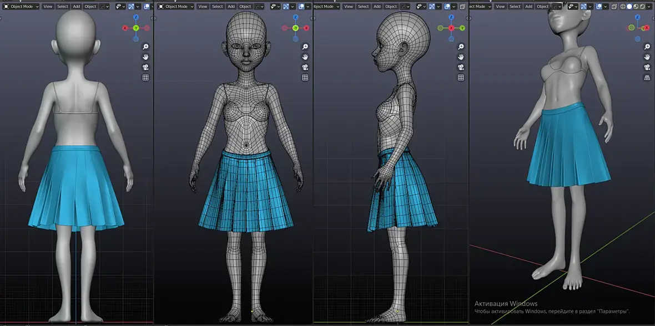This screenshot has height=326, width=655.
Task: Zoom icon in the front wireframe viewport
Action: (305, 47)
